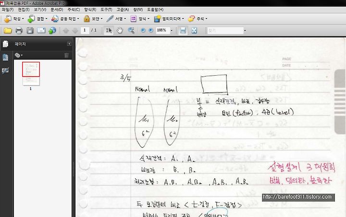The image size is (346, 217).
Task: Open the 고급(A) menu
Action: (123, 10)
